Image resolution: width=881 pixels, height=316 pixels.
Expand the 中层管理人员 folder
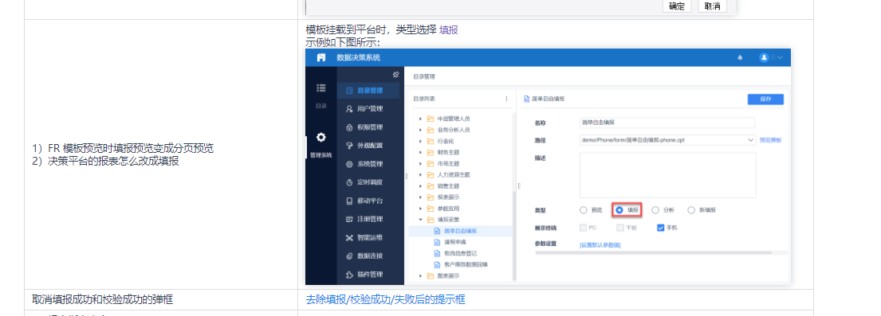420,119
